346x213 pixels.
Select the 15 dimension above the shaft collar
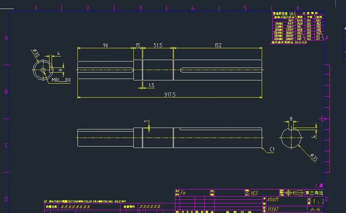pyautogui.click(x=138, y=45)
